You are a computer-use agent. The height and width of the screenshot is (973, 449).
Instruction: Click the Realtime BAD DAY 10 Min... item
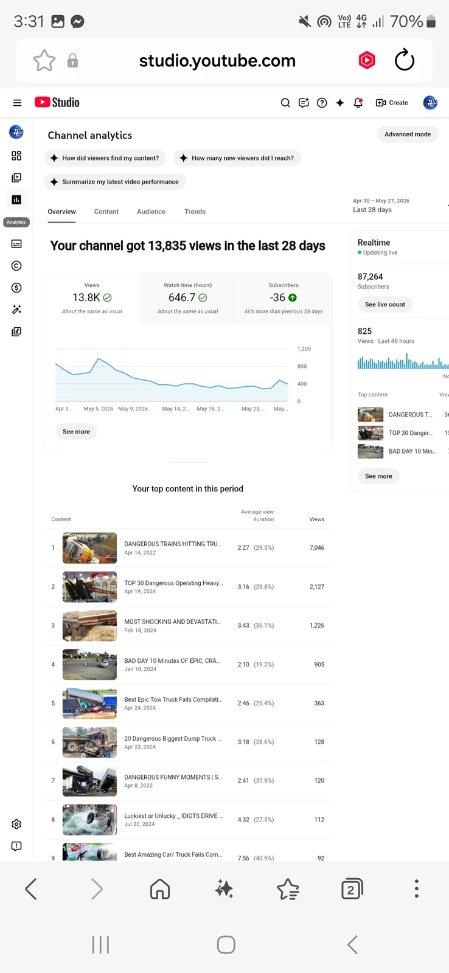[403, 451]
